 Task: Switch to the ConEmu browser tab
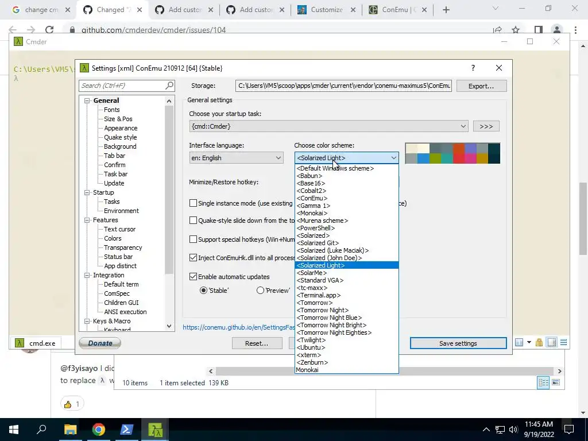pyautogui.click(x=397, y=10)
